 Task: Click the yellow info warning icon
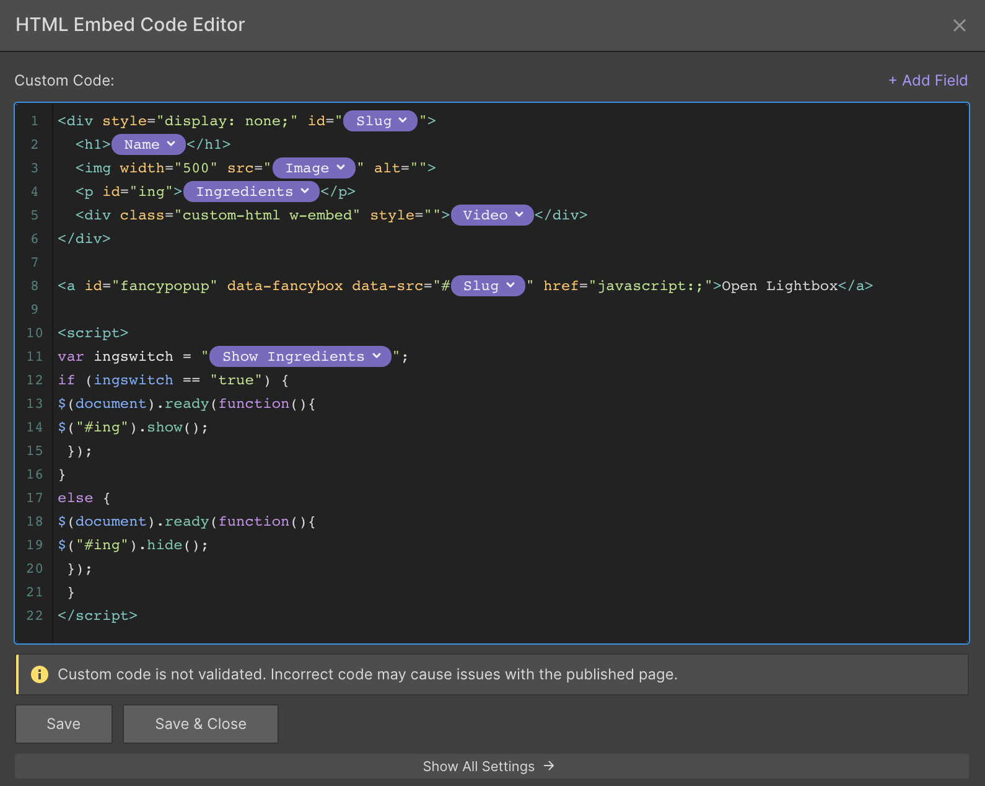click(40, 674)
